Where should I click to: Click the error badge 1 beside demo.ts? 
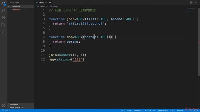[x=31, y=10]
